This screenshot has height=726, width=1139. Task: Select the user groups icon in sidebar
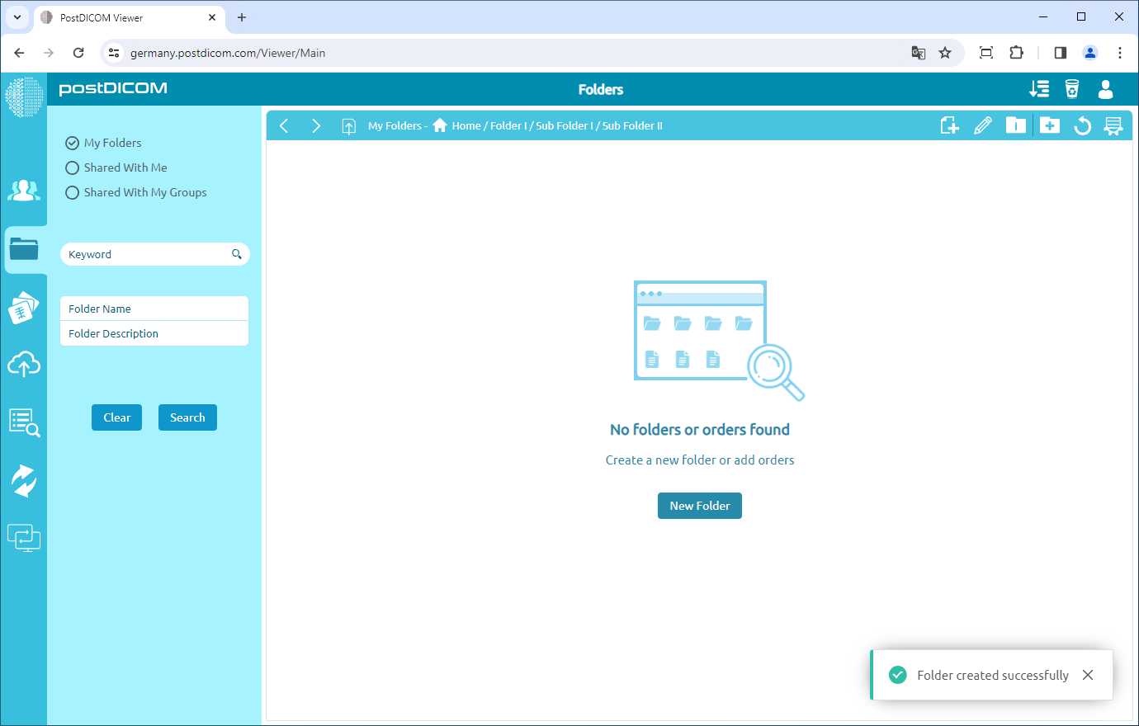click(24, 190)
